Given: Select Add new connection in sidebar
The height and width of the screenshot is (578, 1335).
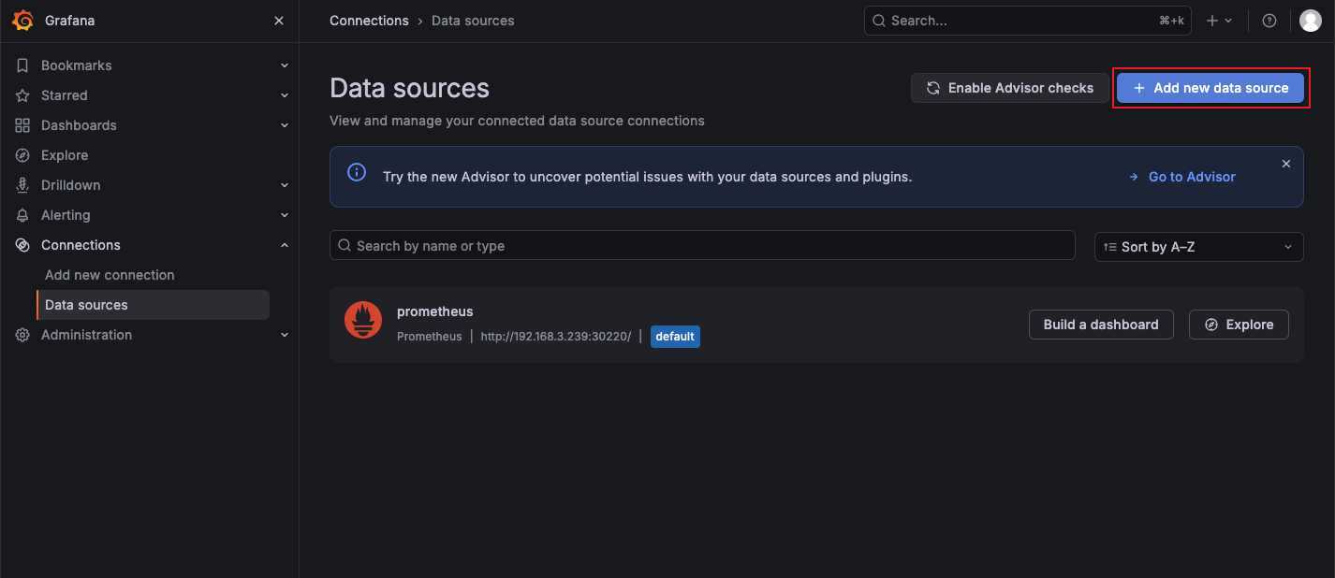Looking at the screenshot, I should point(110,275).
